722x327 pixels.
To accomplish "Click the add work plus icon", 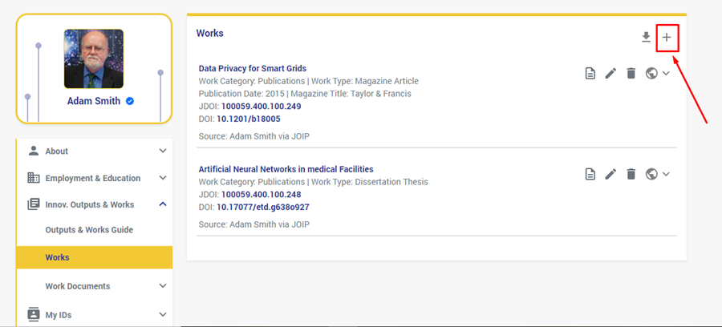I will (x=667, y=38).
